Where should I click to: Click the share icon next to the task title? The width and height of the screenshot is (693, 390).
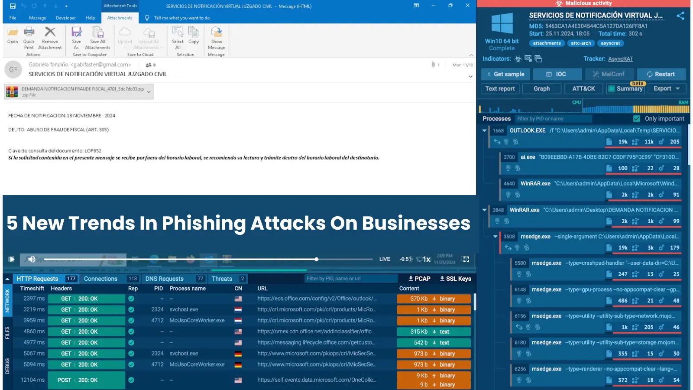(x=680, y=15)
